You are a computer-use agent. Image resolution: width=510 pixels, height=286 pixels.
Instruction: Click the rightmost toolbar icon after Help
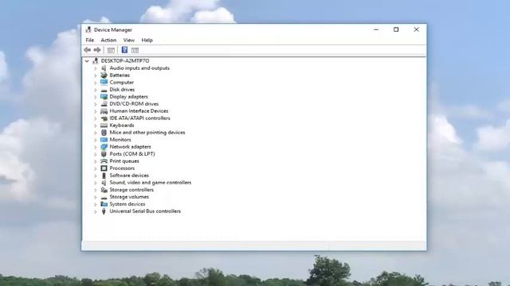click(x=135, y=50)
